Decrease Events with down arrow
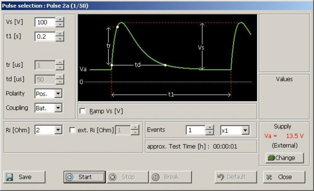The width and height of the screenshot is (314, 191). tap(210, 132)
